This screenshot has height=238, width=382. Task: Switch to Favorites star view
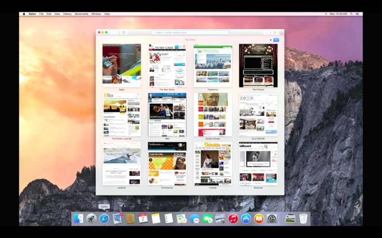click(x=271, y=40)
